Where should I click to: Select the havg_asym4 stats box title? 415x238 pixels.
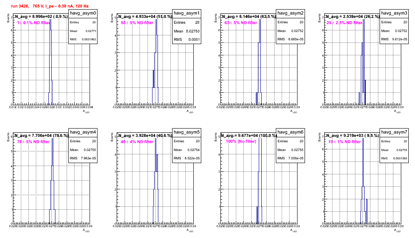pos(83,132)
